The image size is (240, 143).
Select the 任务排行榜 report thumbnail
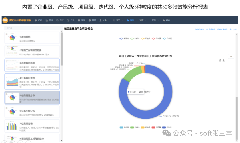(x=32, y=126)
